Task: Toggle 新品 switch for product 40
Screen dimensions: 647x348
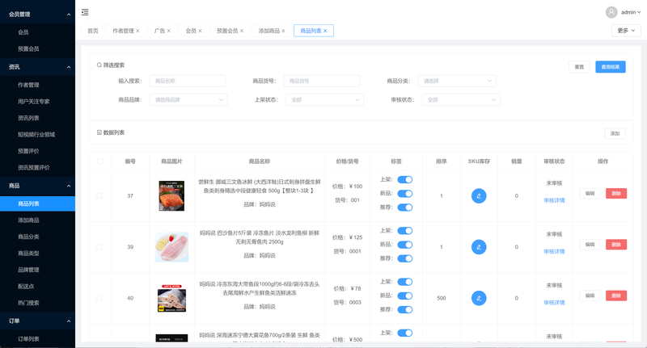Action: (405, 296)
